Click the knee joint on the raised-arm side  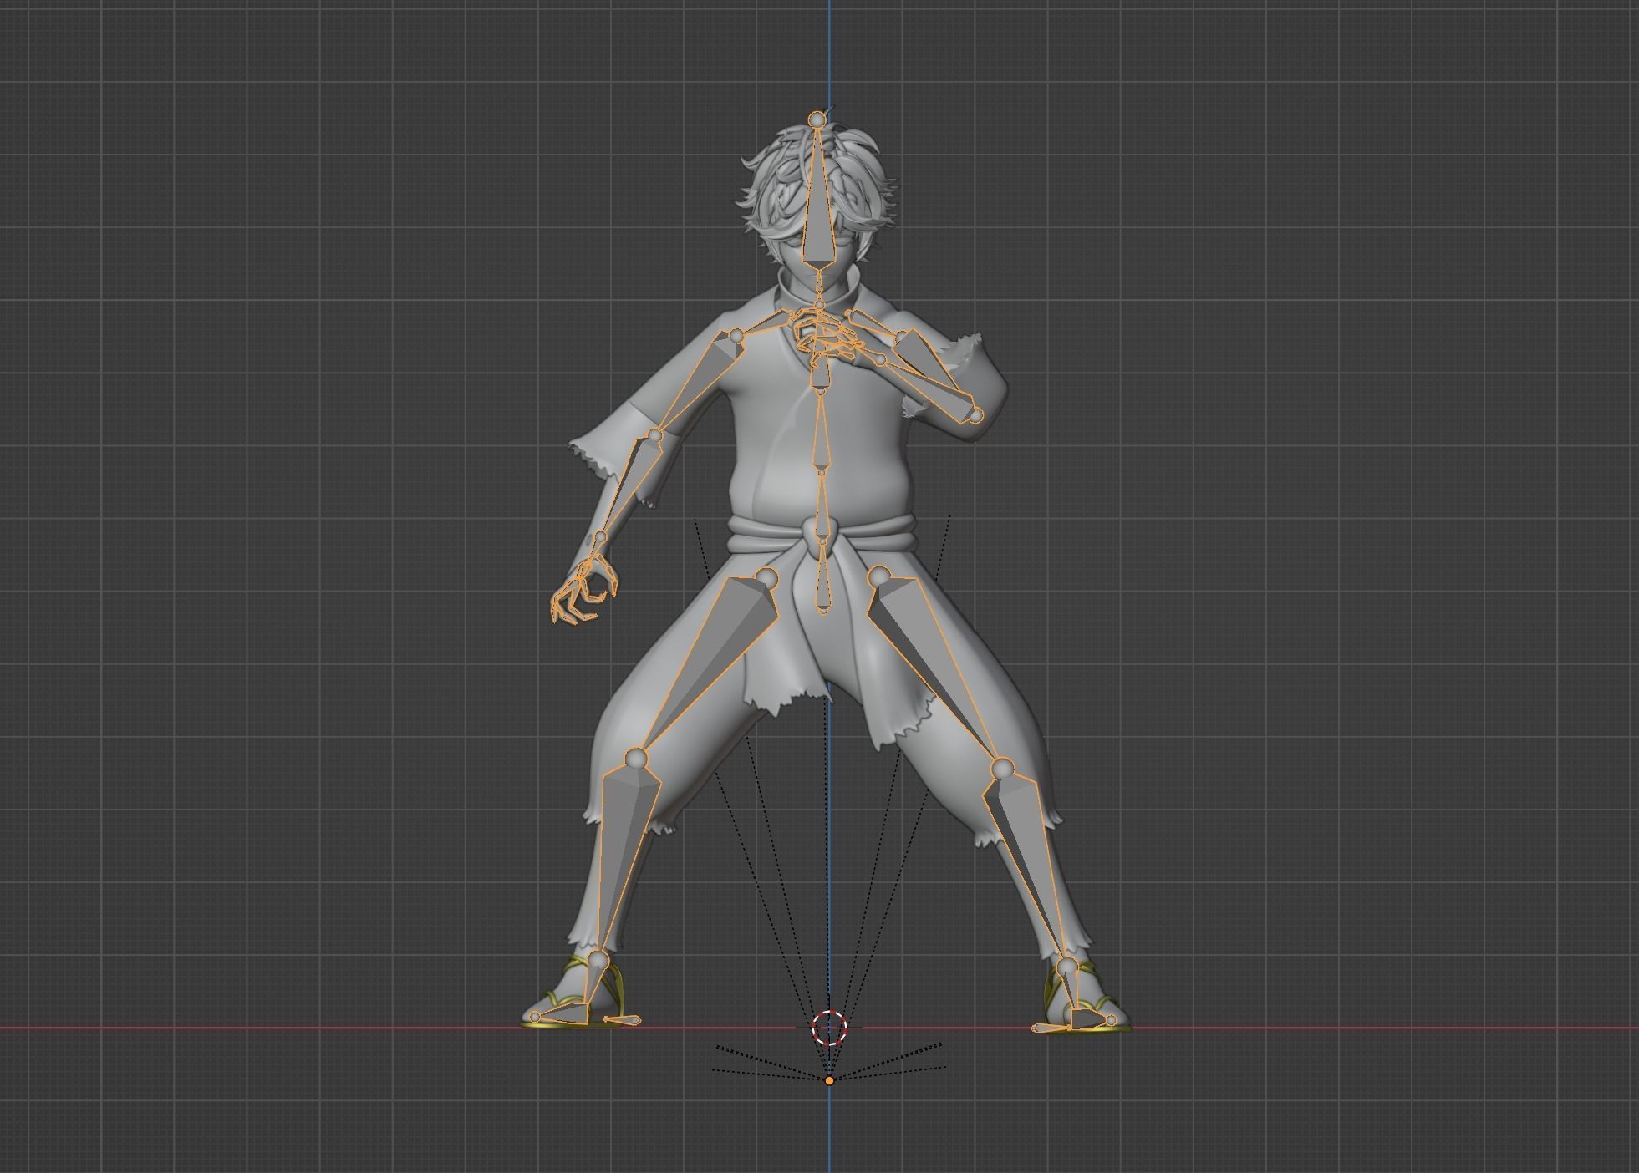pos(1001,767)
